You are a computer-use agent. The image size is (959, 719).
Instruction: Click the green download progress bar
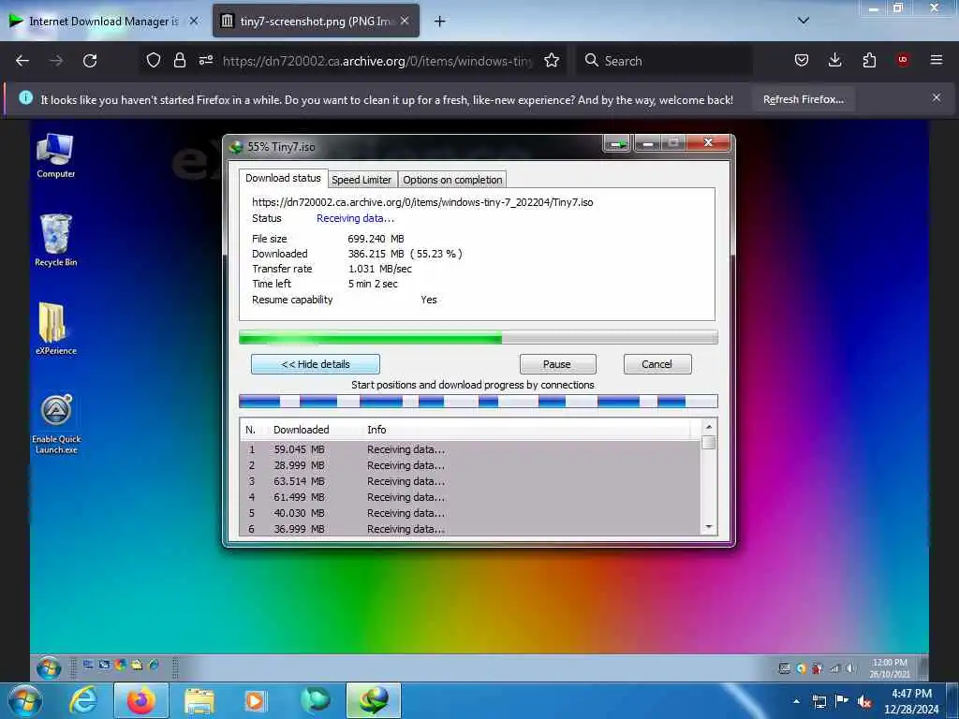coord(479,337)
